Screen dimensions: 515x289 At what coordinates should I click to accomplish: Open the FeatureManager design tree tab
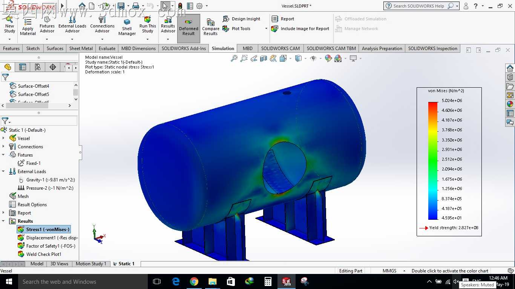[8, 67]
